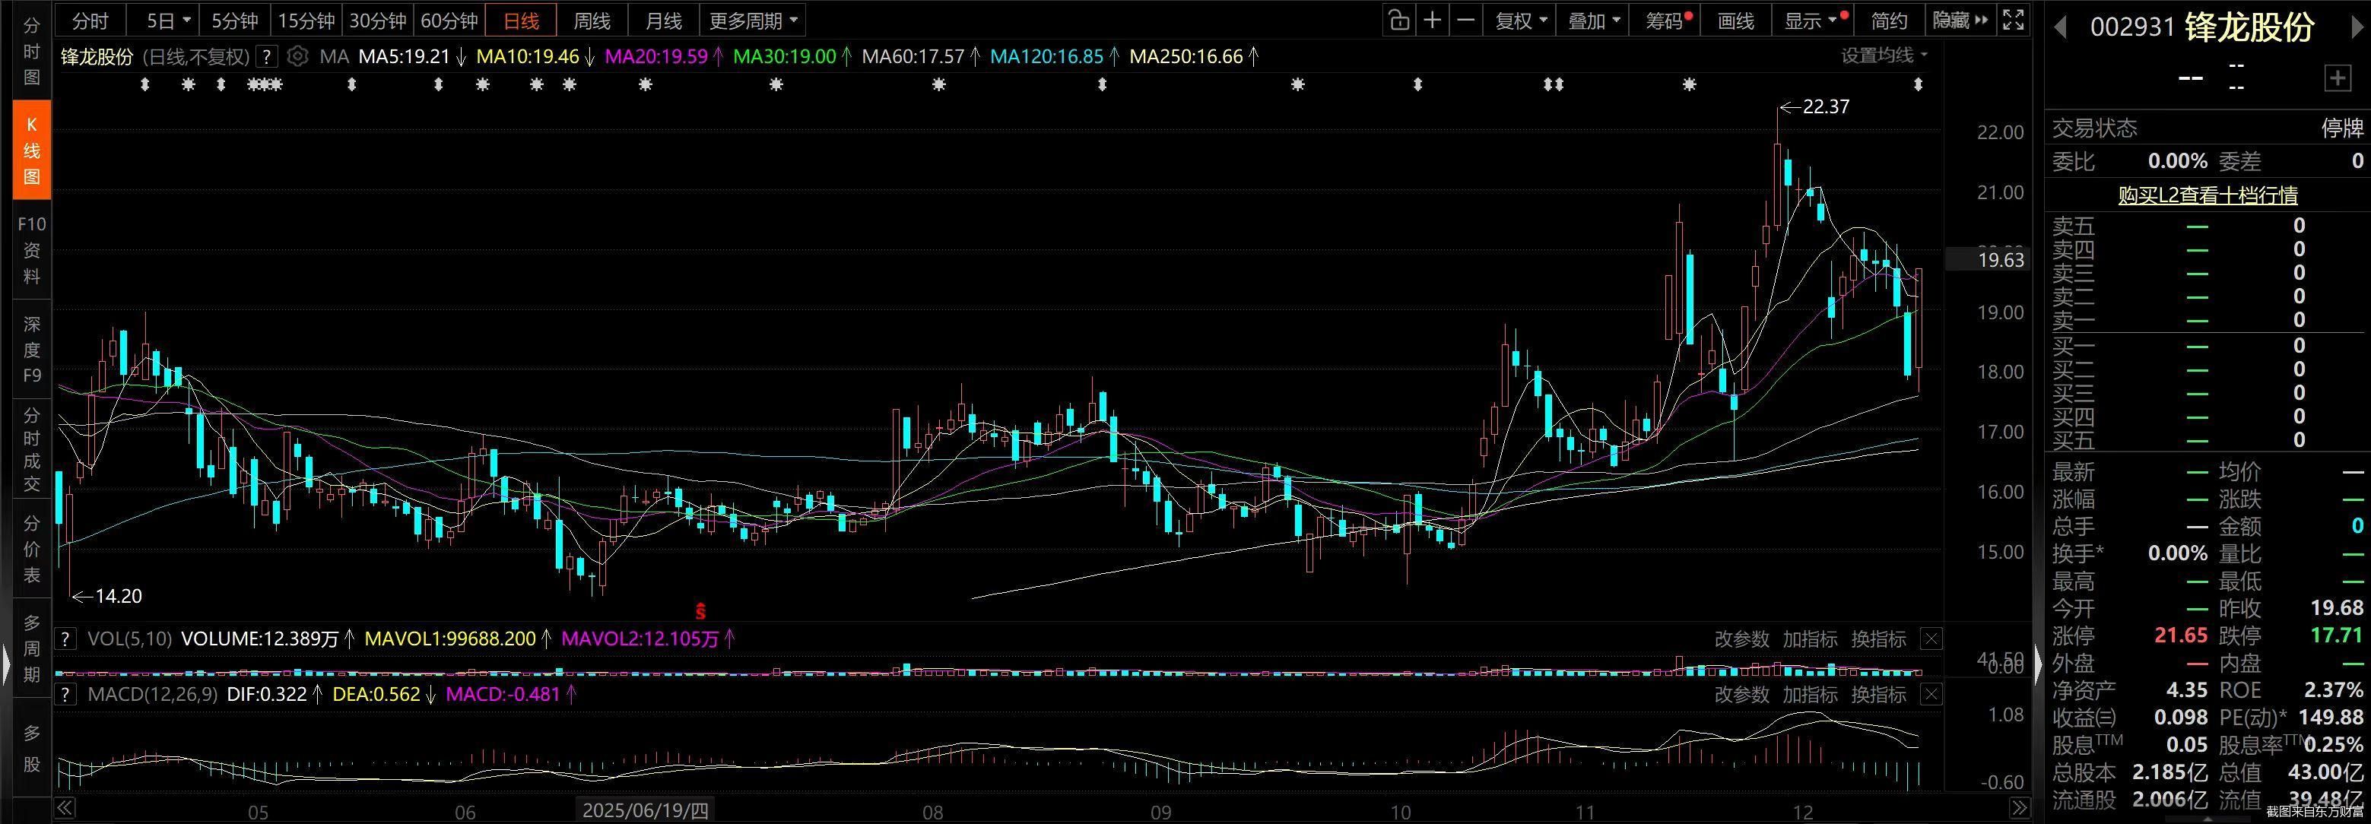The height and width of the screenshot is (824, 2371).
Task: Click 购买L2查看十档行情 link
Action: [2208, 196]
